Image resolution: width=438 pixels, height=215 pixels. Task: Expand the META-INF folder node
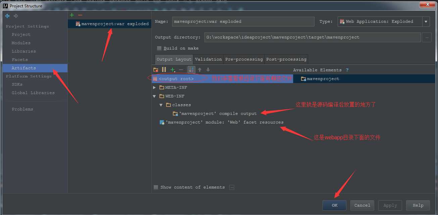pos(154,87)
